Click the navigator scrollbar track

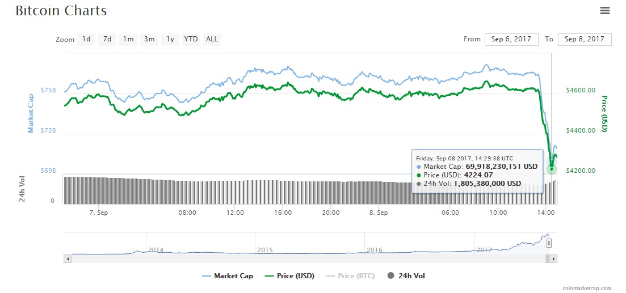coord(308,259)
